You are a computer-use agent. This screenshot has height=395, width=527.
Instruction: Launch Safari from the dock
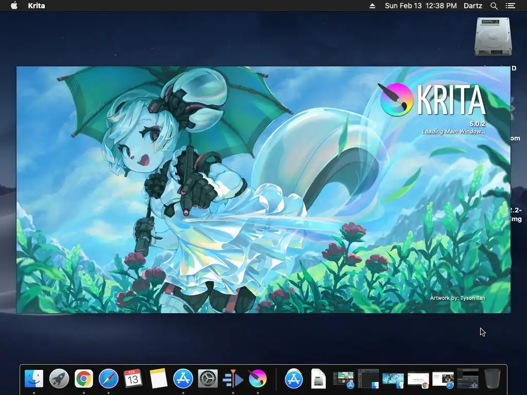108,379
